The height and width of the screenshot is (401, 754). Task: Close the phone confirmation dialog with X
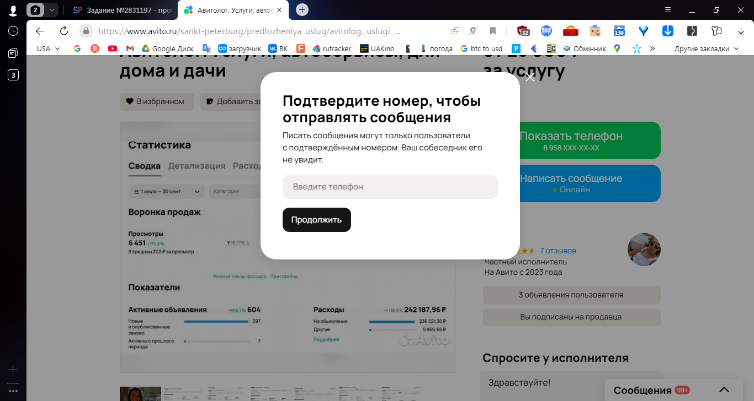(530, 77)
